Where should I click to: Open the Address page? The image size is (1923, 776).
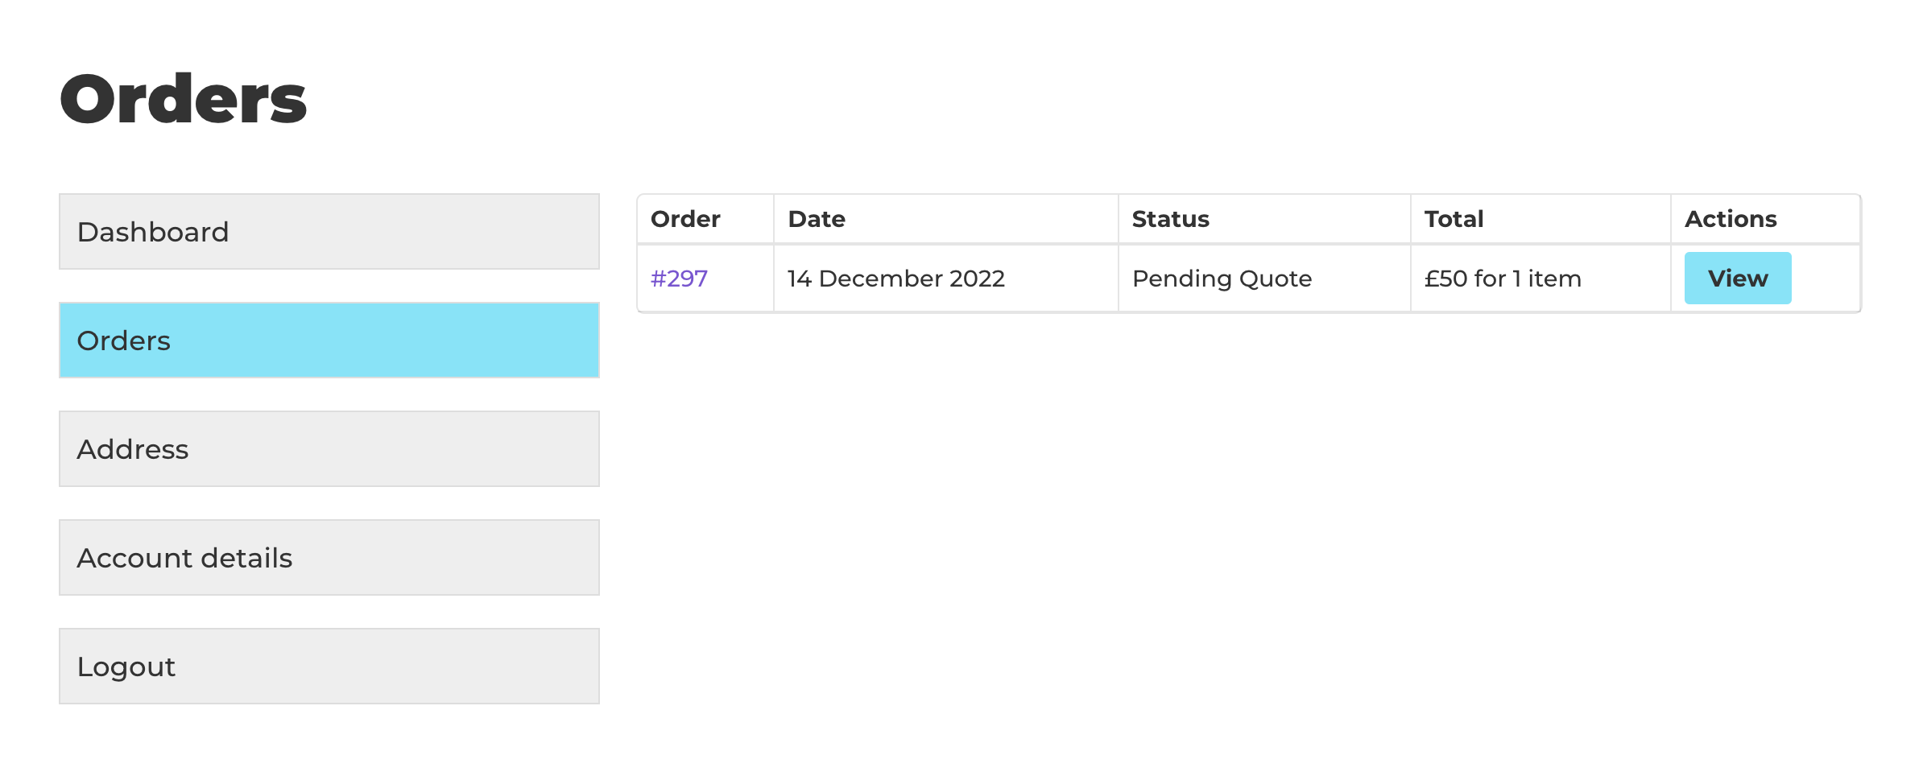point(133,448)
